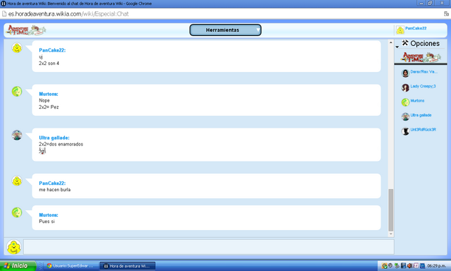Select Murtons in the user list
451x271 pixels.
(417, 100)
